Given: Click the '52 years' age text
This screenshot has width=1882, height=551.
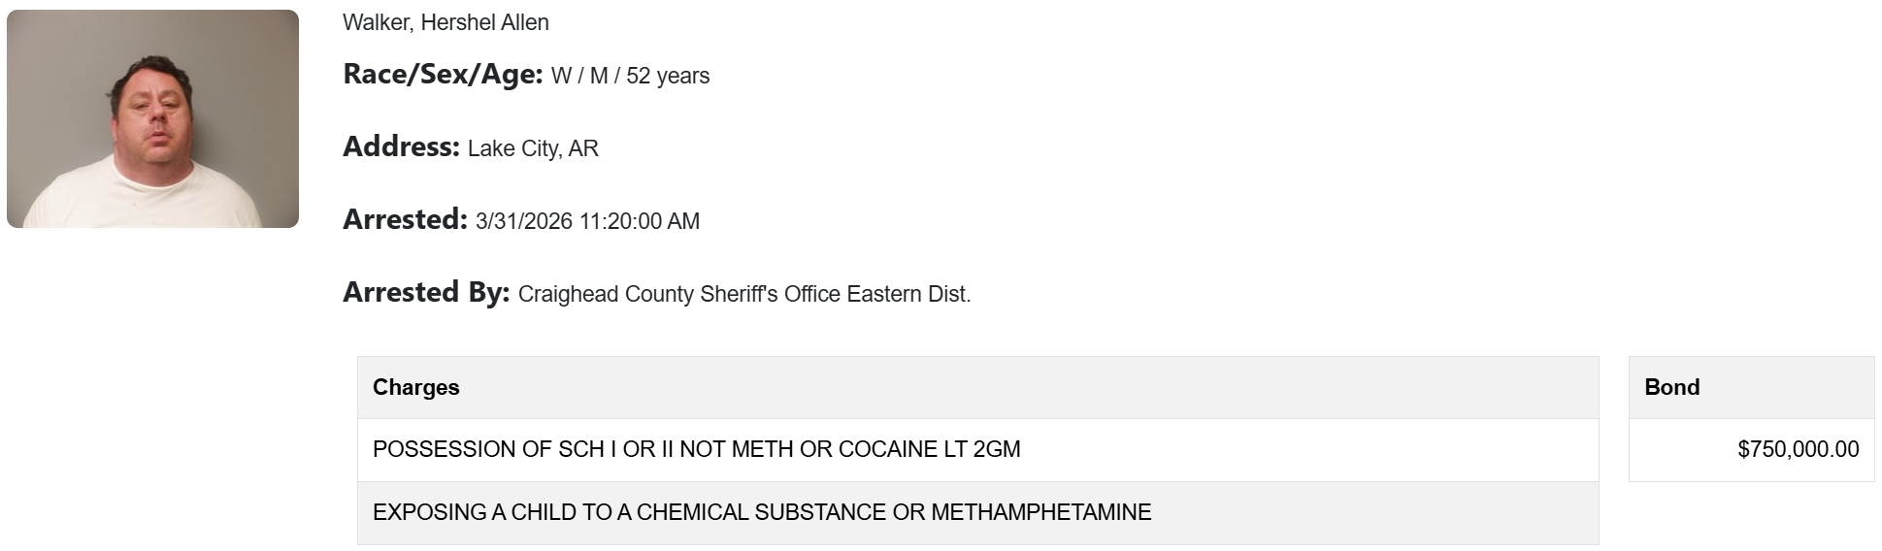Looking at the screenshot, I should pyautogui.click(x=668, y=76).
